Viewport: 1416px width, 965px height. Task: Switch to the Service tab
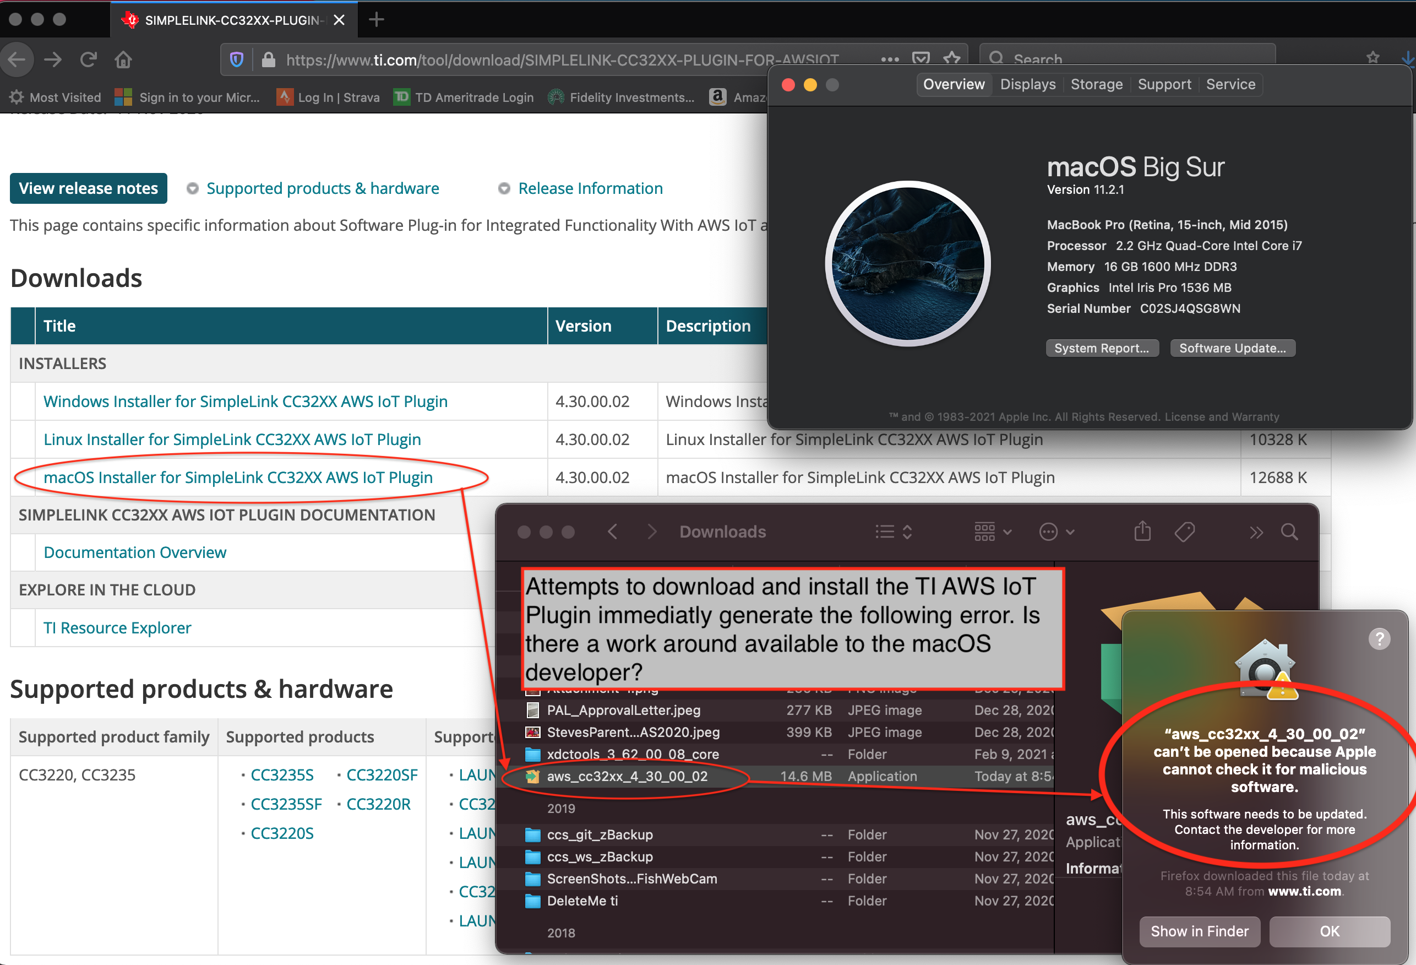pyautogui.click(x=1230, y=84)
